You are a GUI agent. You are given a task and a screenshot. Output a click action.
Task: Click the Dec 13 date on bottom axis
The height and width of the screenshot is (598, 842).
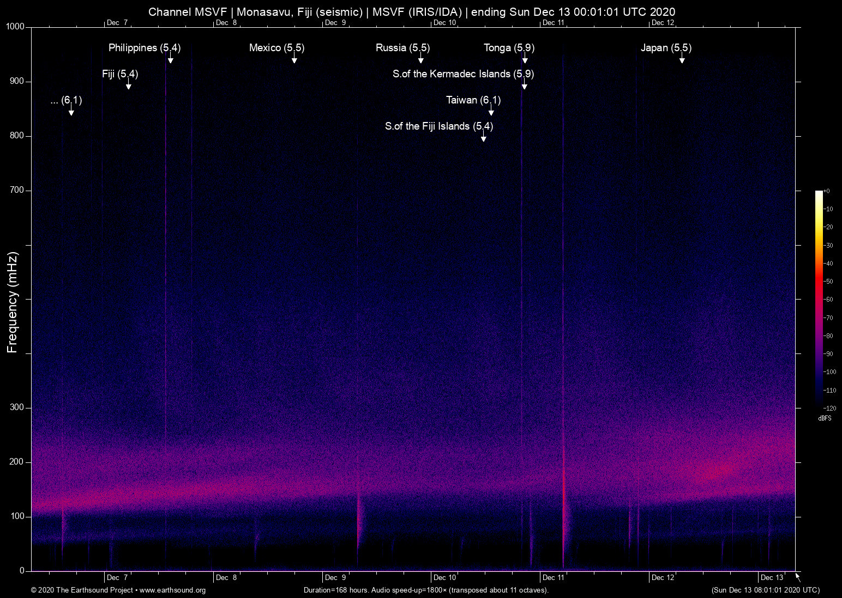pyautogui.click(x=772, y=578)
